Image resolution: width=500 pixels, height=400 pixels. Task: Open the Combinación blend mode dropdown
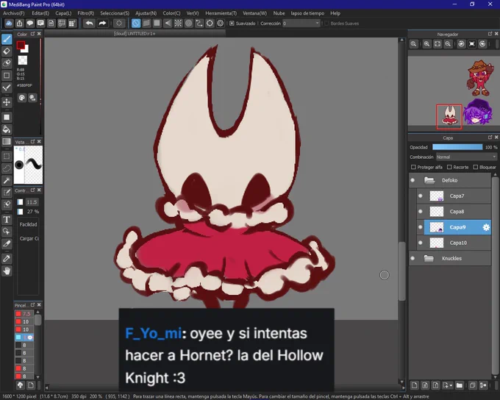coord(466,157)
